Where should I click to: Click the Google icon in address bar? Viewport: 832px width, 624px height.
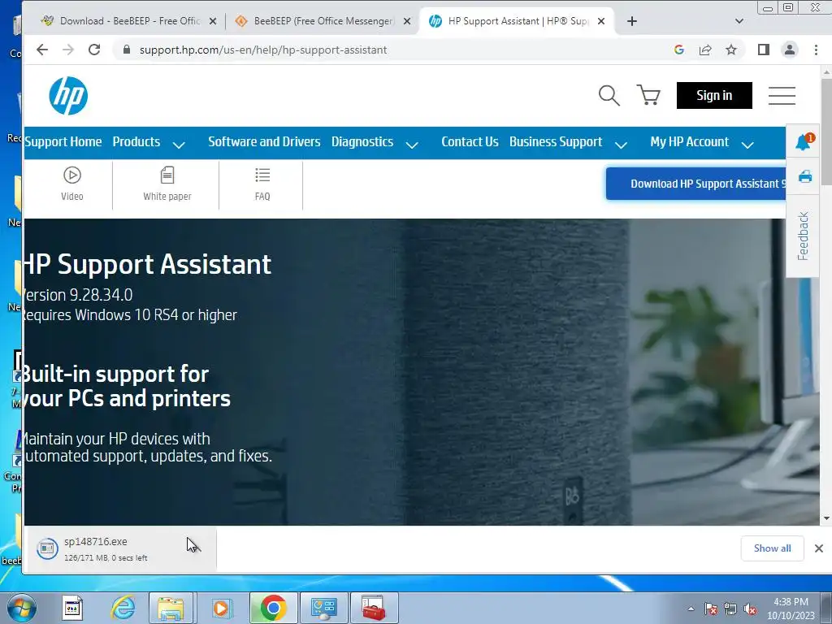[x=678, y=50]
